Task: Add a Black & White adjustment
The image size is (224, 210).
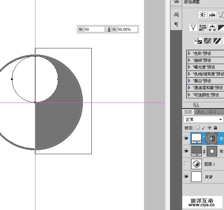Action: pyautogui.click(x=221, y=28)
